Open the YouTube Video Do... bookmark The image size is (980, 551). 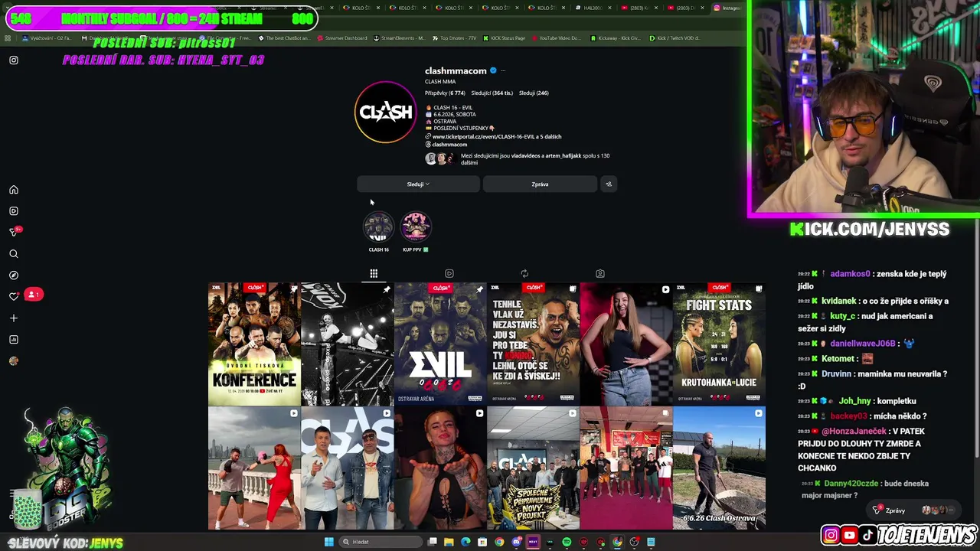pos(556,37)
